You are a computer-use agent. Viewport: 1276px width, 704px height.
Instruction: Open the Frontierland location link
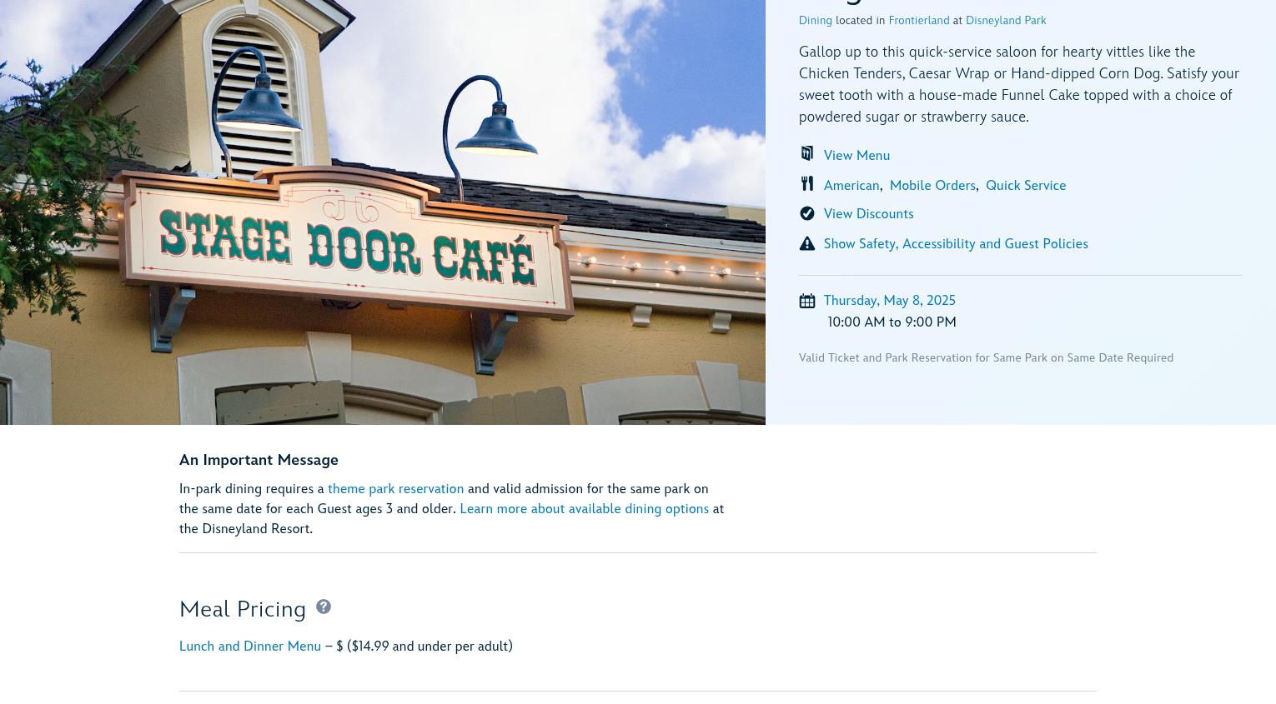pos(918,20)
